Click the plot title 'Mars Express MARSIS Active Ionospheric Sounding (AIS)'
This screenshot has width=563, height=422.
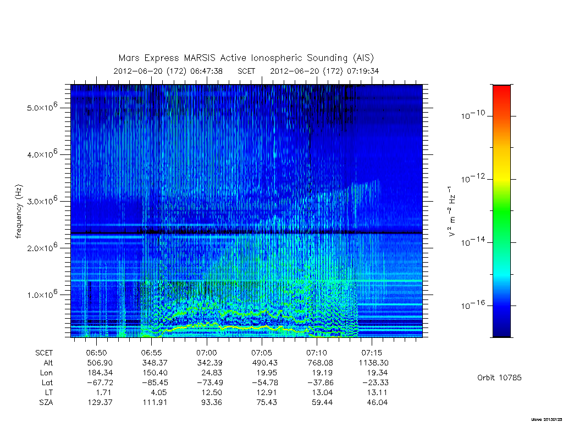pos(246,58)
